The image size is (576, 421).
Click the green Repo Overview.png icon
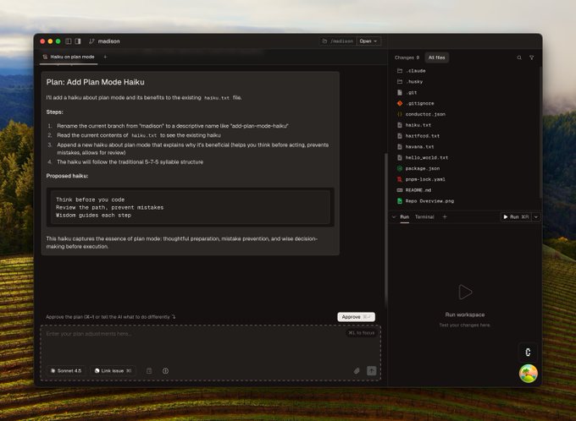point(400,201)
